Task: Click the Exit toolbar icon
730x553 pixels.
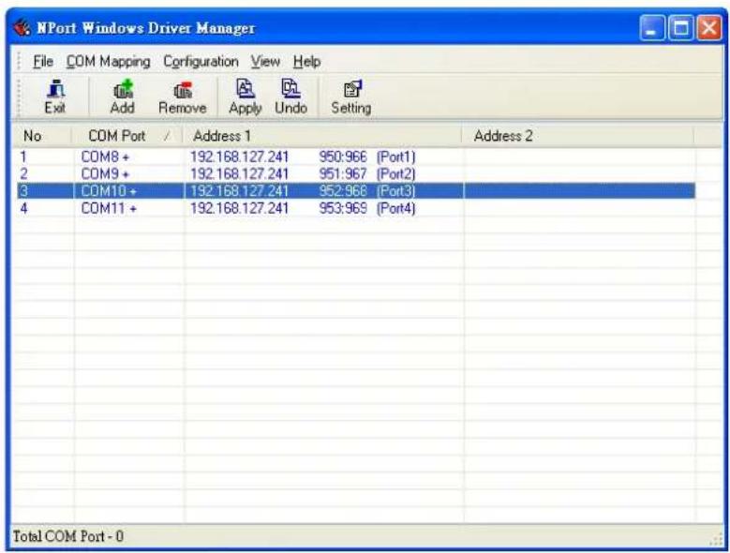Action: coord(55,97)
